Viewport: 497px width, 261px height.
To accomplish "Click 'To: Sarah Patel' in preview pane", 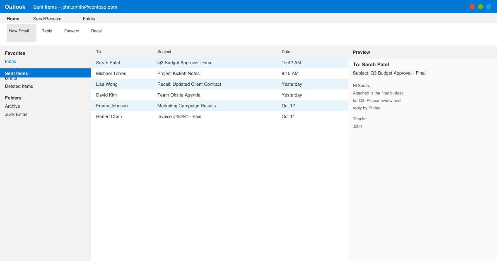I will [x=371, y=65].
